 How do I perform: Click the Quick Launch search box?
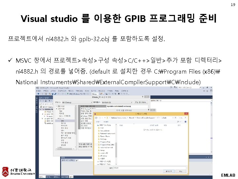click(190, 88)
